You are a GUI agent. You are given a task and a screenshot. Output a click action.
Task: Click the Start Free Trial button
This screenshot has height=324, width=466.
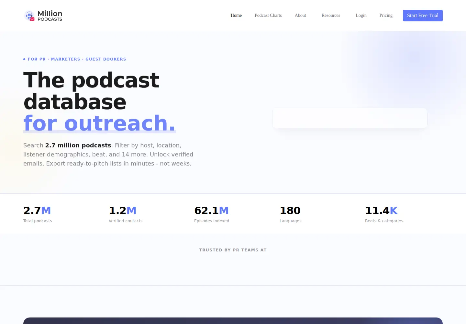[x=423, y=16]
